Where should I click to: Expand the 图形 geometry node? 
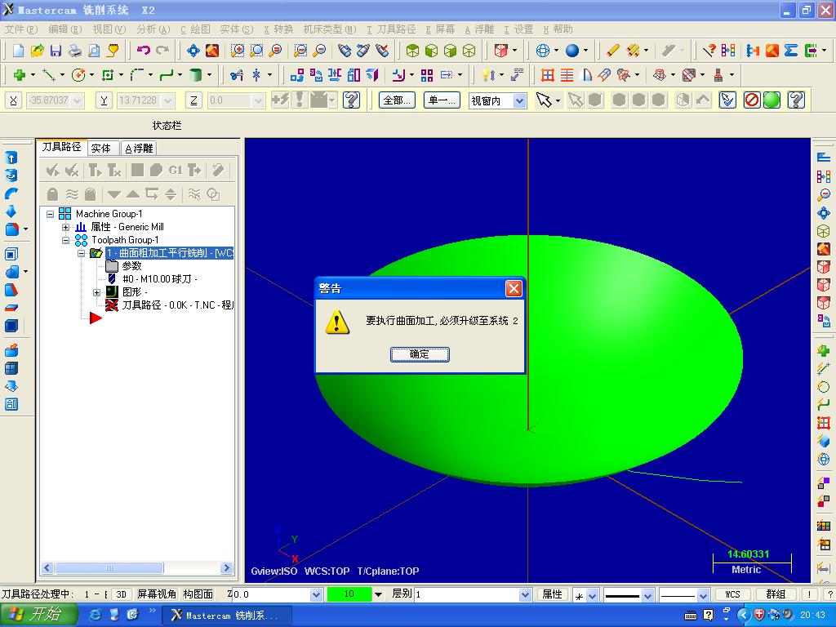(96, 292)
